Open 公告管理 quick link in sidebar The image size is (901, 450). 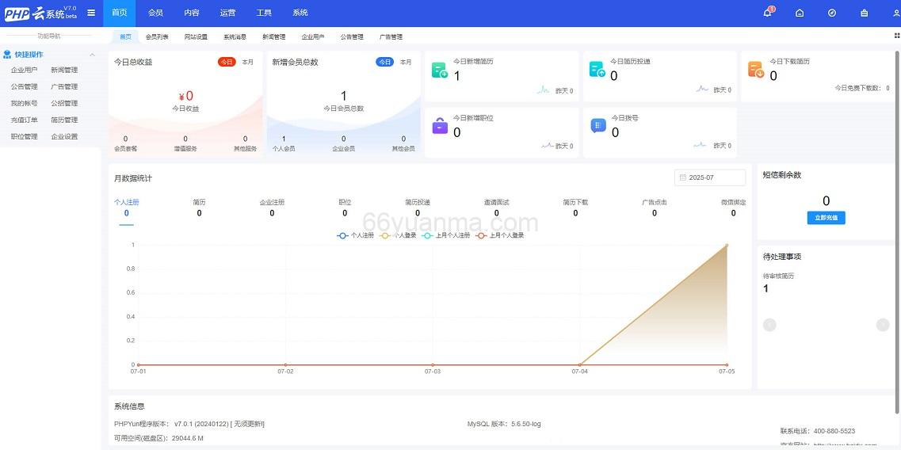coord(24,87)
